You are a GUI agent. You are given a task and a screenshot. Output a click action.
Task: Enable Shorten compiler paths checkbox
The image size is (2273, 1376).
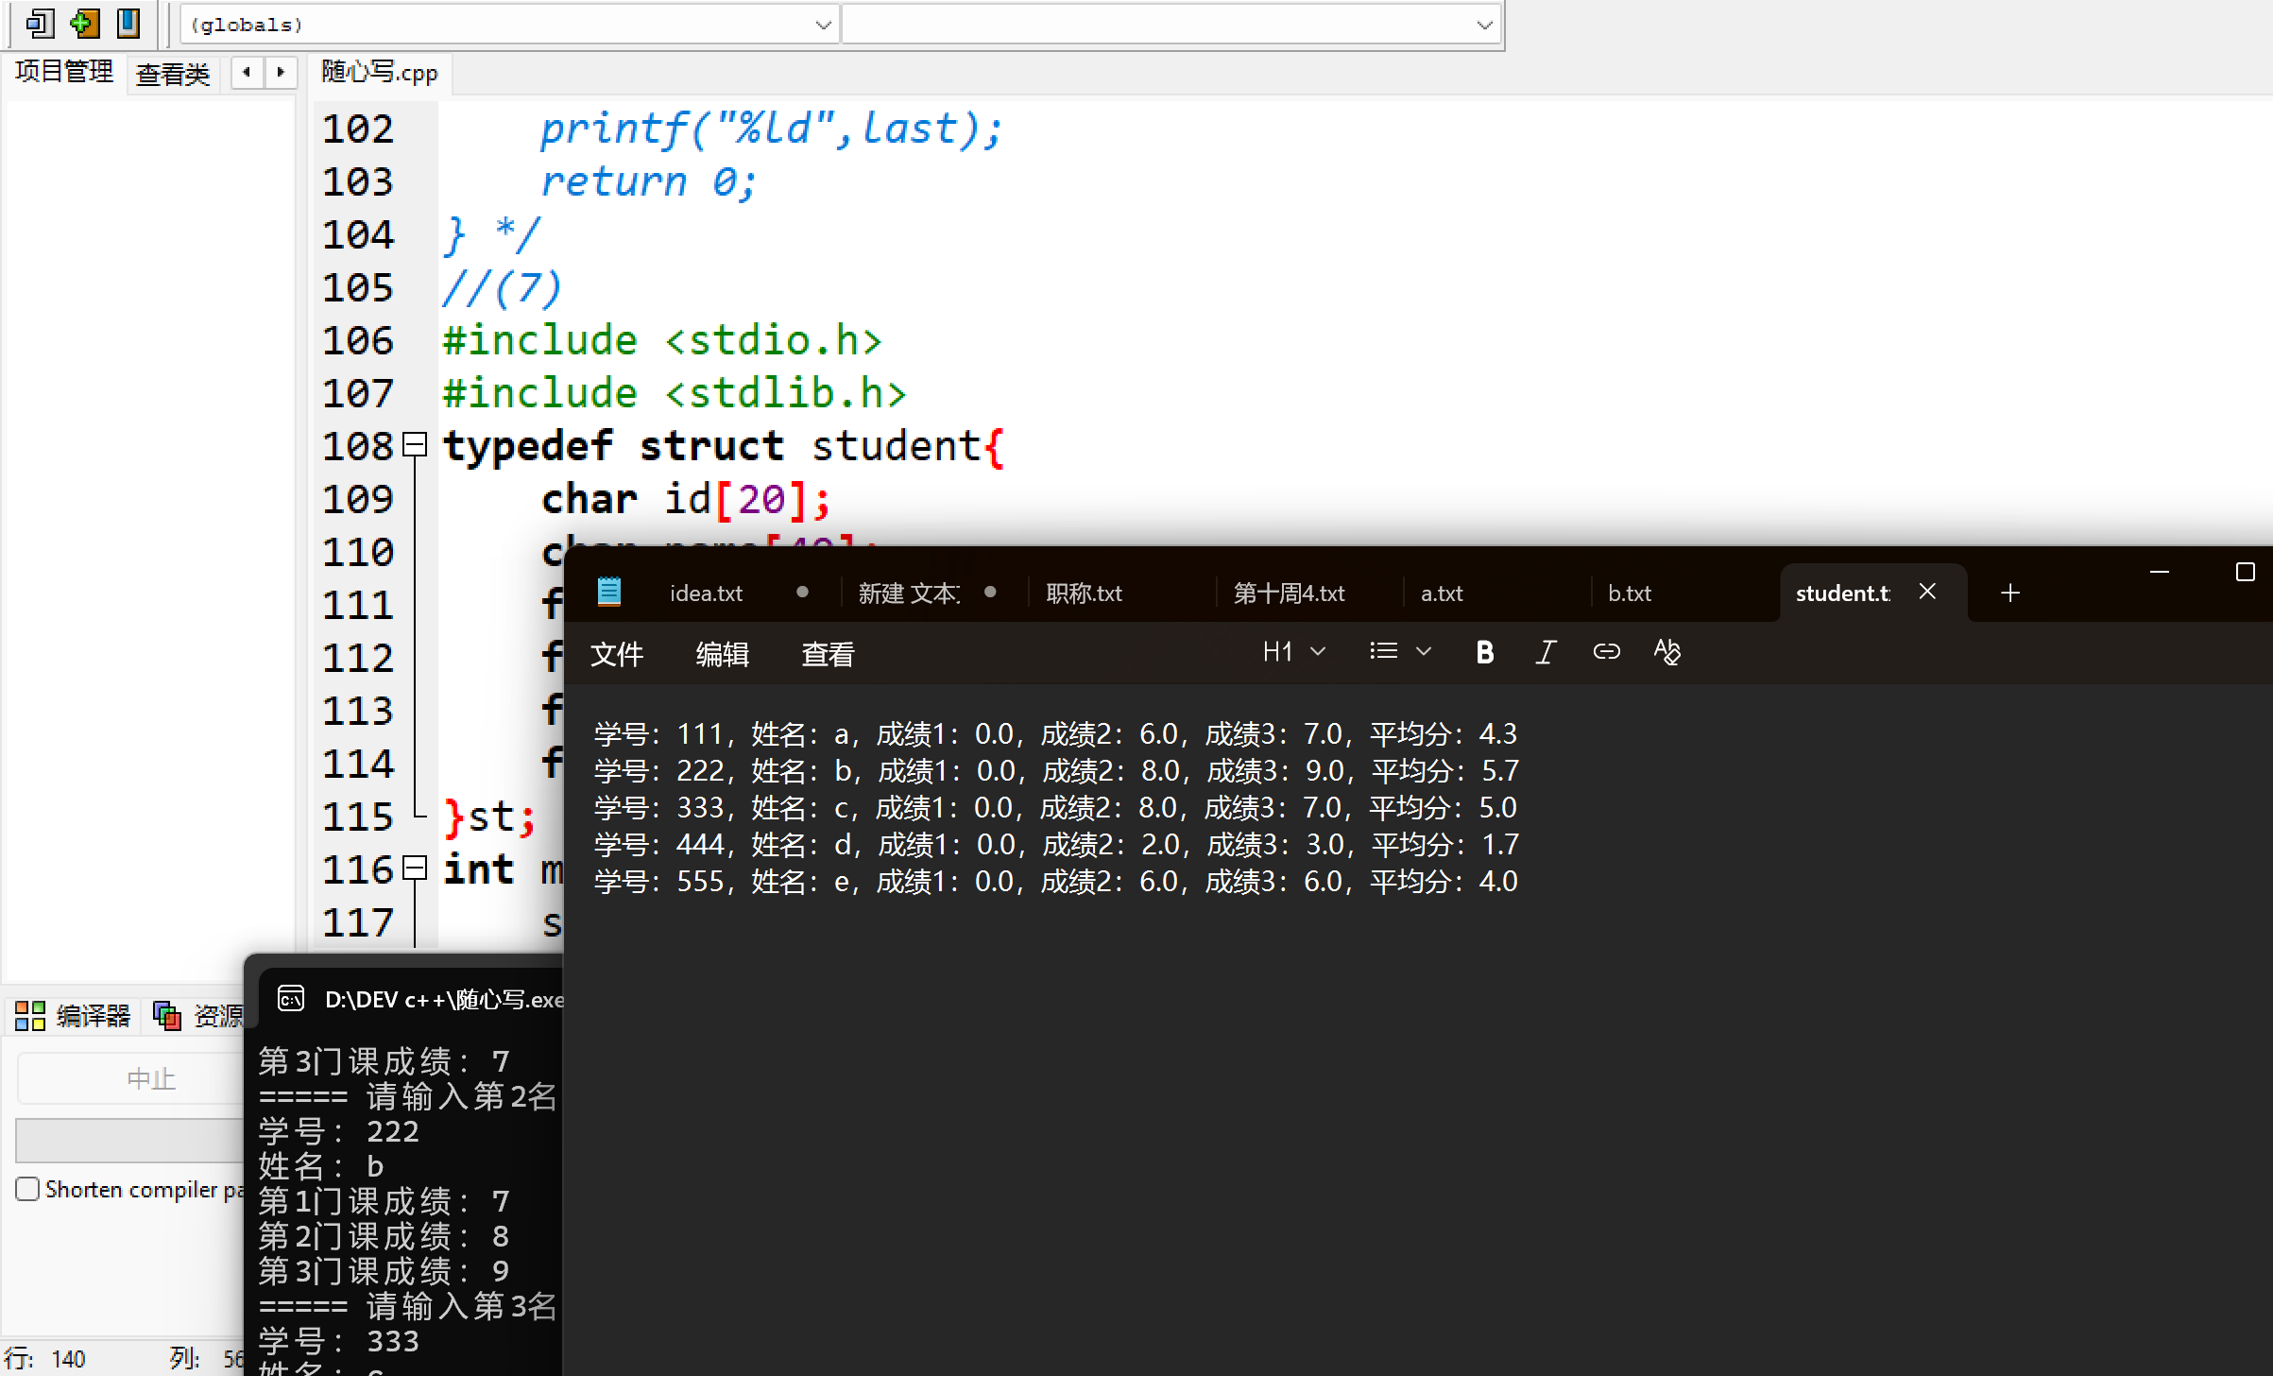tap(28, 1189)
